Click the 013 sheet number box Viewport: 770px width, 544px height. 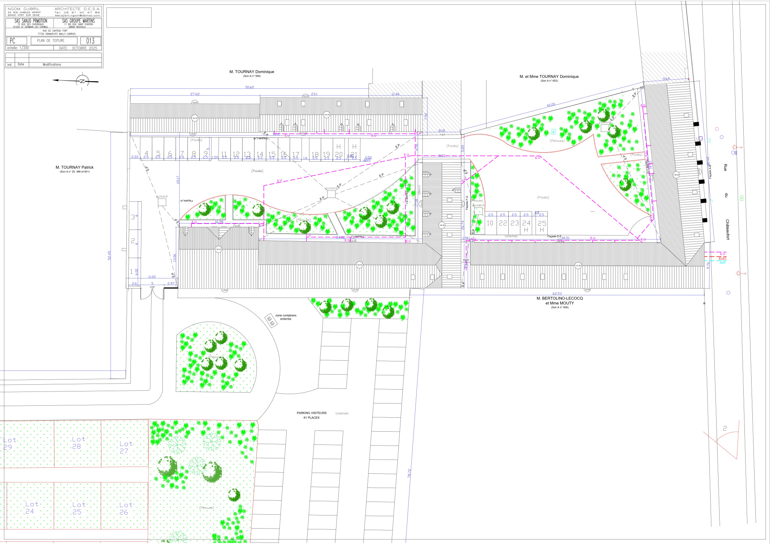tap(90, 41)
